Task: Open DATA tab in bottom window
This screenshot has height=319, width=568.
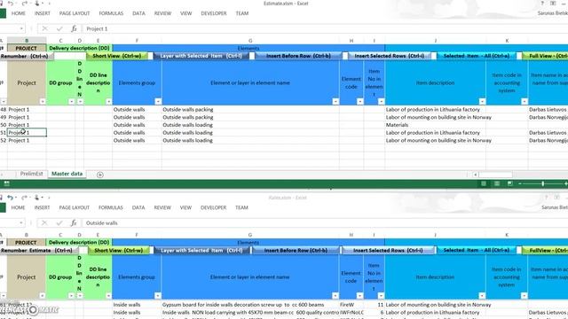Action: click(x=138, y=207)
